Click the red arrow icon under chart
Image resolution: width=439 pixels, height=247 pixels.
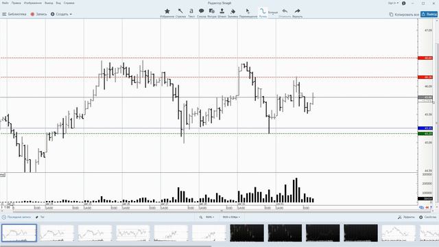(x=427, y=207)
